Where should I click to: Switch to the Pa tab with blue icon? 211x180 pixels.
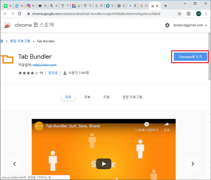click(19, 6)
